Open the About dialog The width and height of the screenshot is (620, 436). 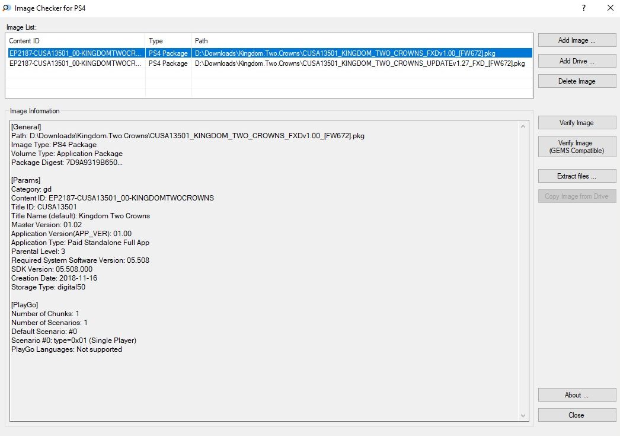[x=577, y=395]
